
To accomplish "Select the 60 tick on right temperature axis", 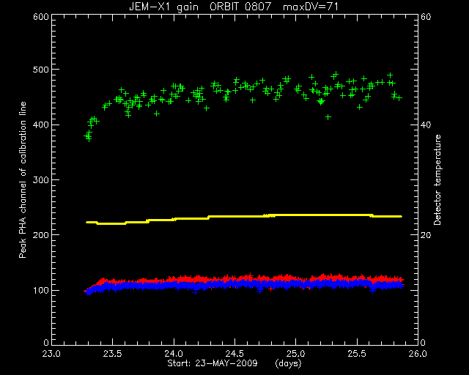I will coord(426,17).
